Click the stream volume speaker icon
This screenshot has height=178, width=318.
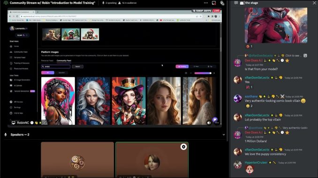tap(209, 123)
